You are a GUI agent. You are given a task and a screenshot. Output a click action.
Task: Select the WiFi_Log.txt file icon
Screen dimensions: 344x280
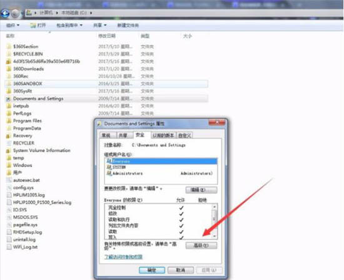9,247
